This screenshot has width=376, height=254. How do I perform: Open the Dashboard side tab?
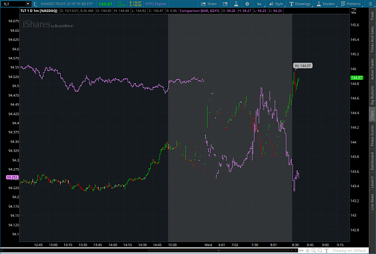pyautogui.click(x=372, y=161)
